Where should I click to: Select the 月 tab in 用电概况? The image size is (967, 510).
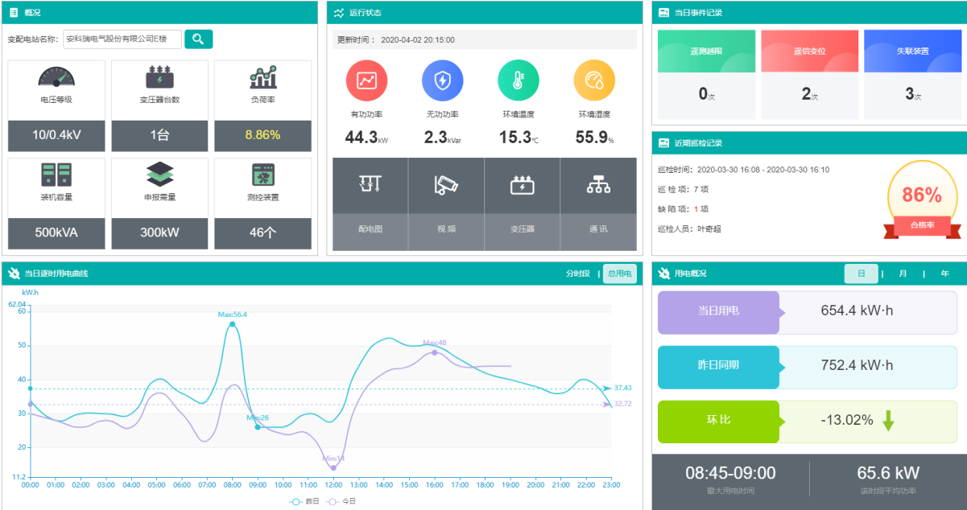[903, 274]
